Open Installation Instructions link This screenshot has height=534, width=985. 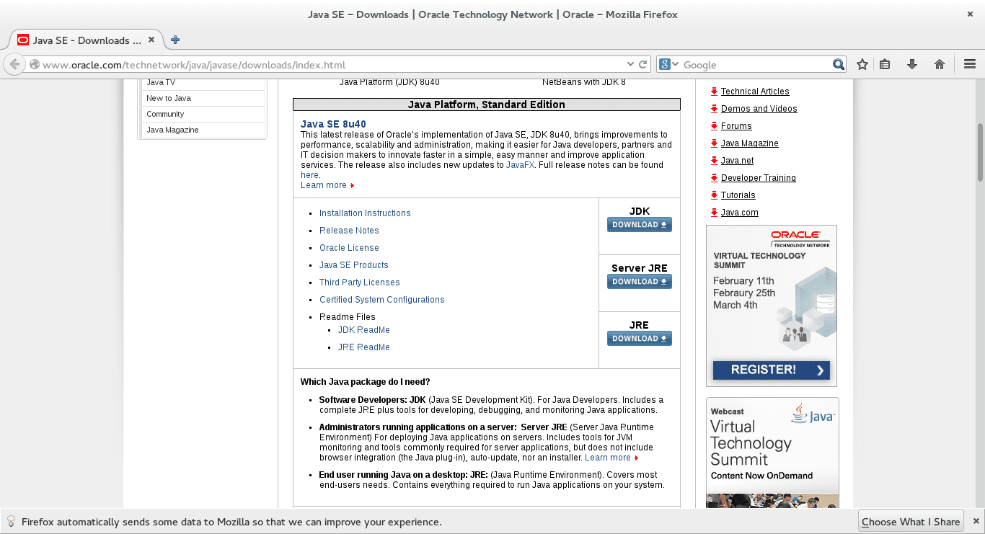click(x=365, y=213)
